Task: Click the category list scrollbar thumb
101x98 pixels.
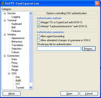Action: pos(31,49)
